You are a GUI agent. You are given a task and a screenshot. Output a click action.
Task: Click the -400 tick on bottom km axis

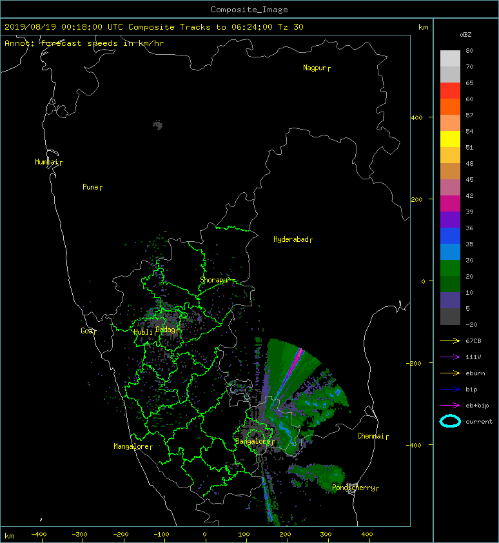[39, 535]
